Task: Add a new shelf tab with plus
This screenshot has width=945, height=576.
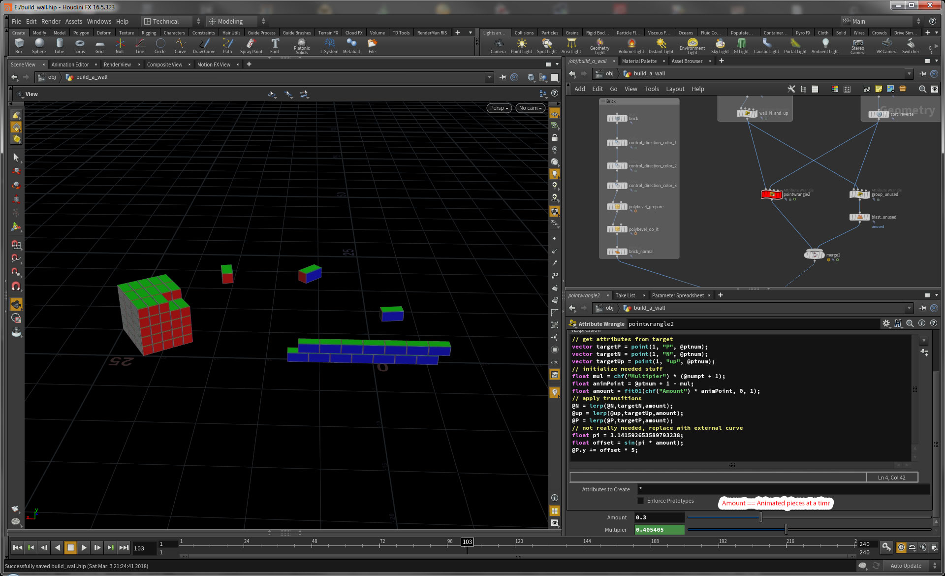Action: tap(458, 32)
